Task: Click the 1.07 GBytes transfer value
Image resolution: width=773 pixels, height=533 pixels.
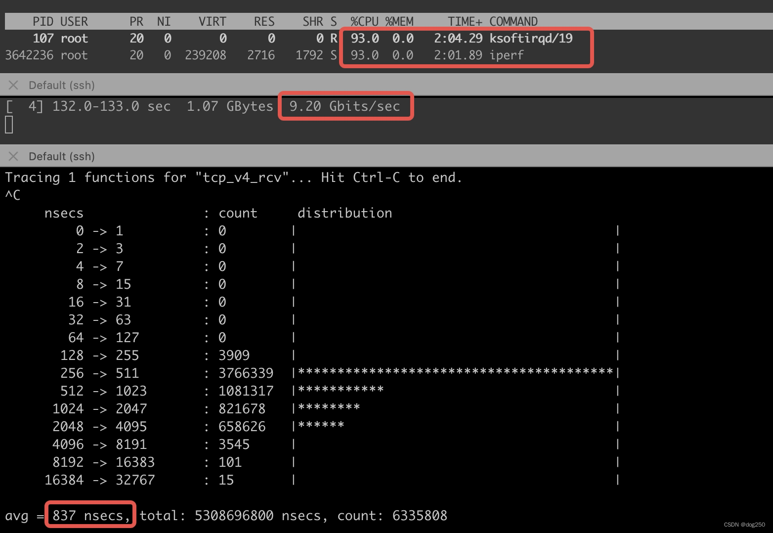Action: point(230,106)
